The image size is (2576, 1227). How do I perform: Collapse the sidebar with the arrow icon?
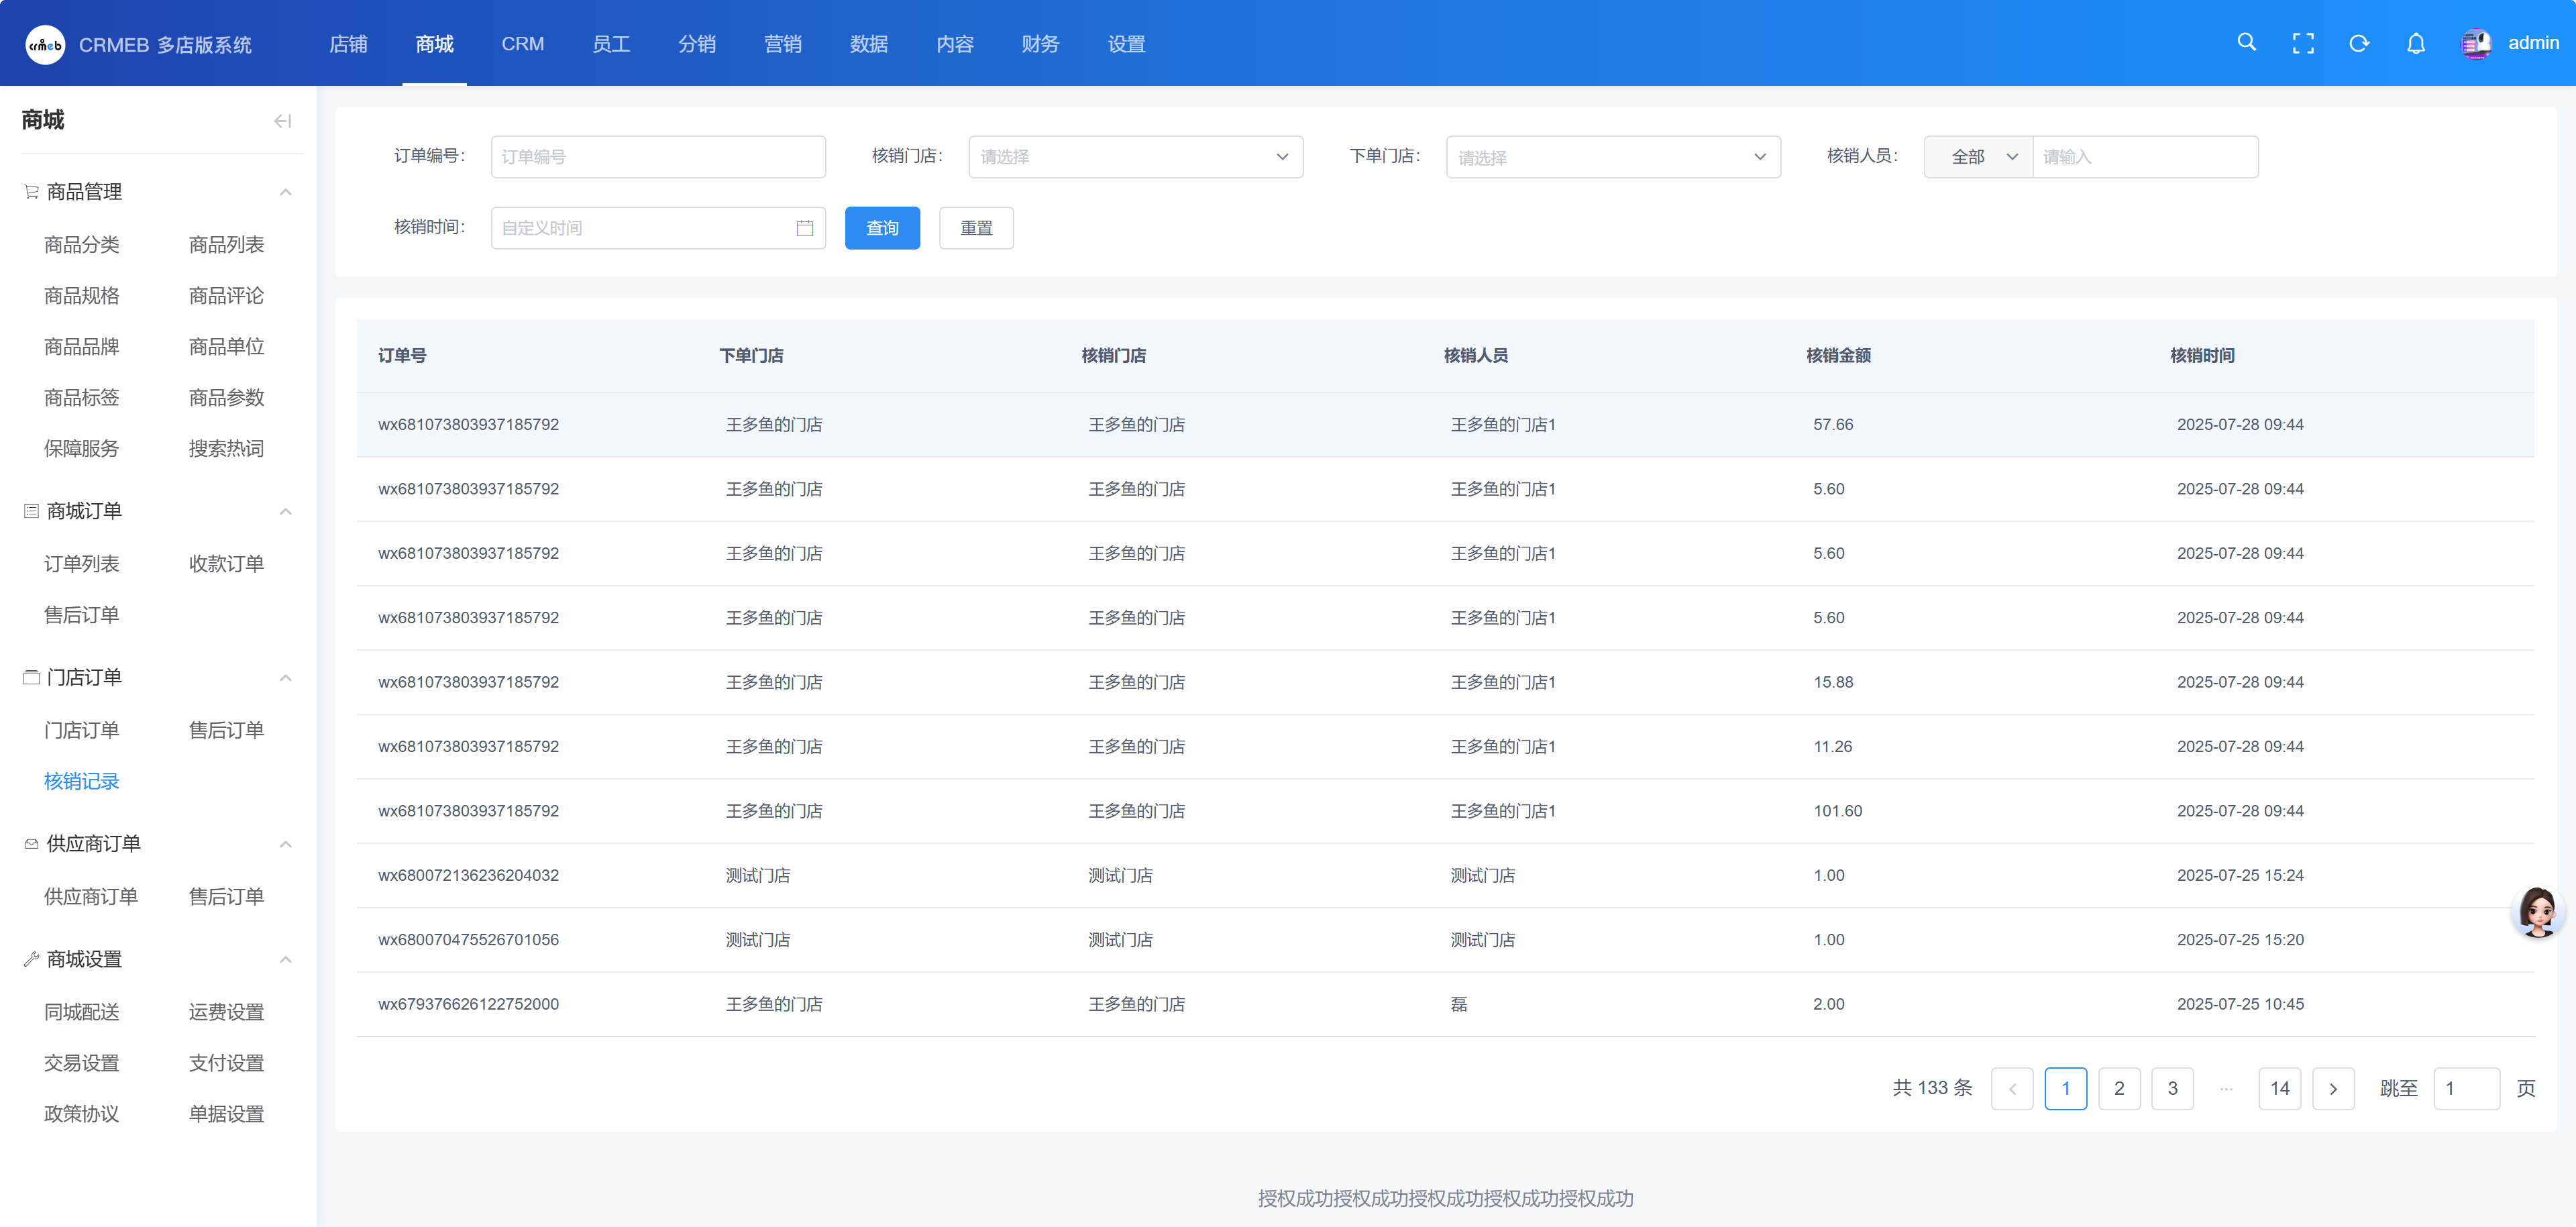pos(282,121)
